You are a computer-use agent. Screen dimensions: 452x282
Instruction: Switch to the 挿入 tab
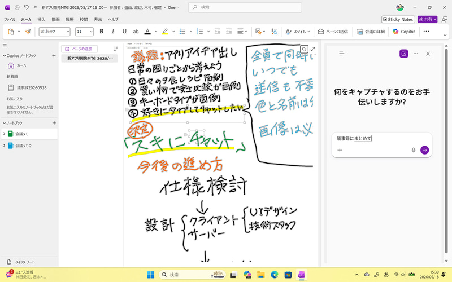(41, 20)
